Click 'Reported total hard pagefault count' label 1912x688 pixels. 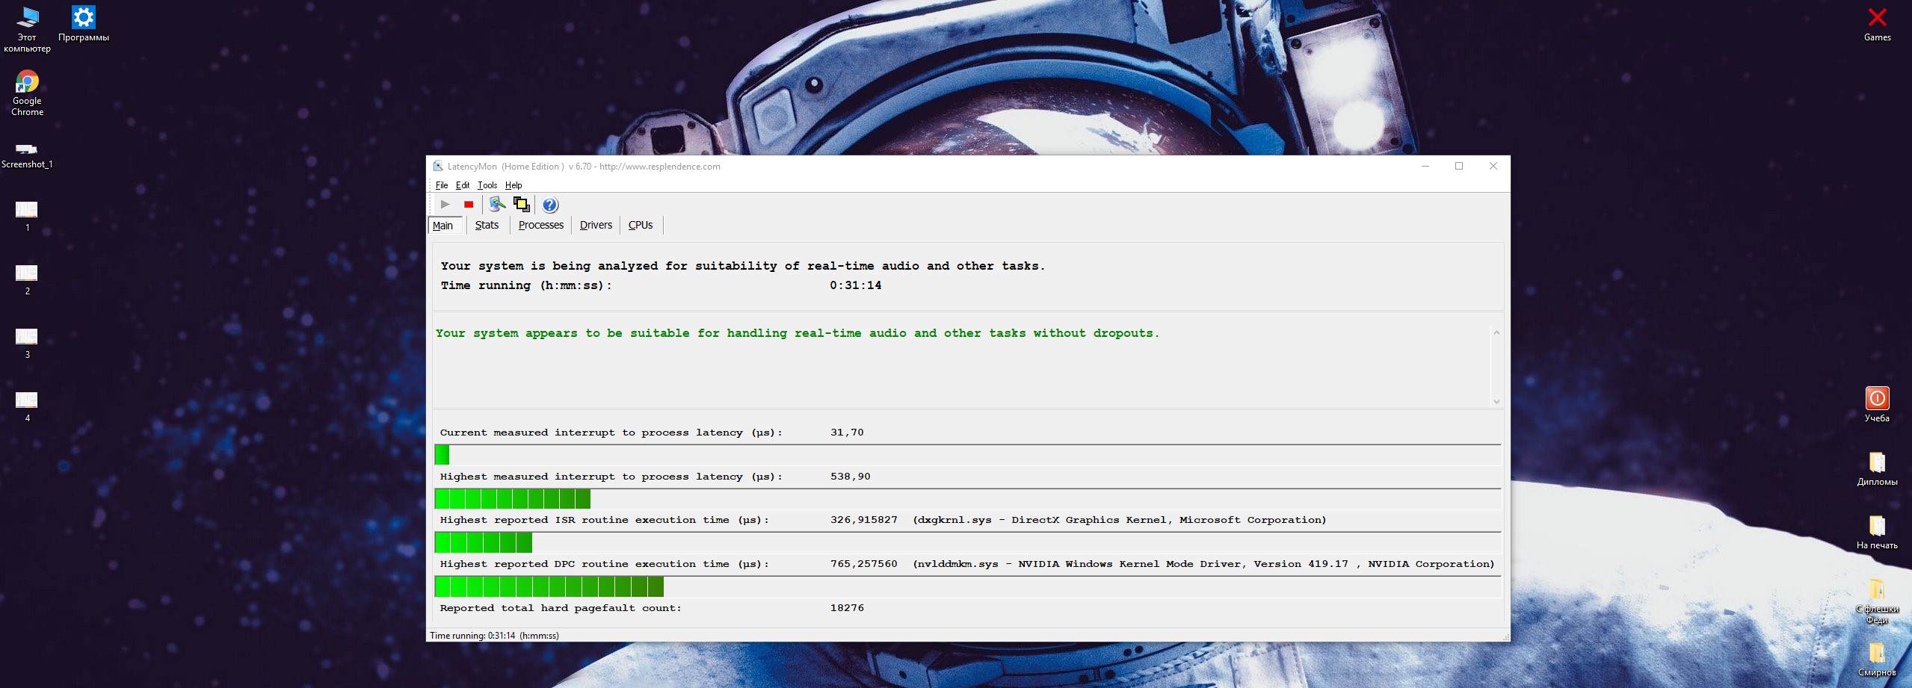(561, 608)
